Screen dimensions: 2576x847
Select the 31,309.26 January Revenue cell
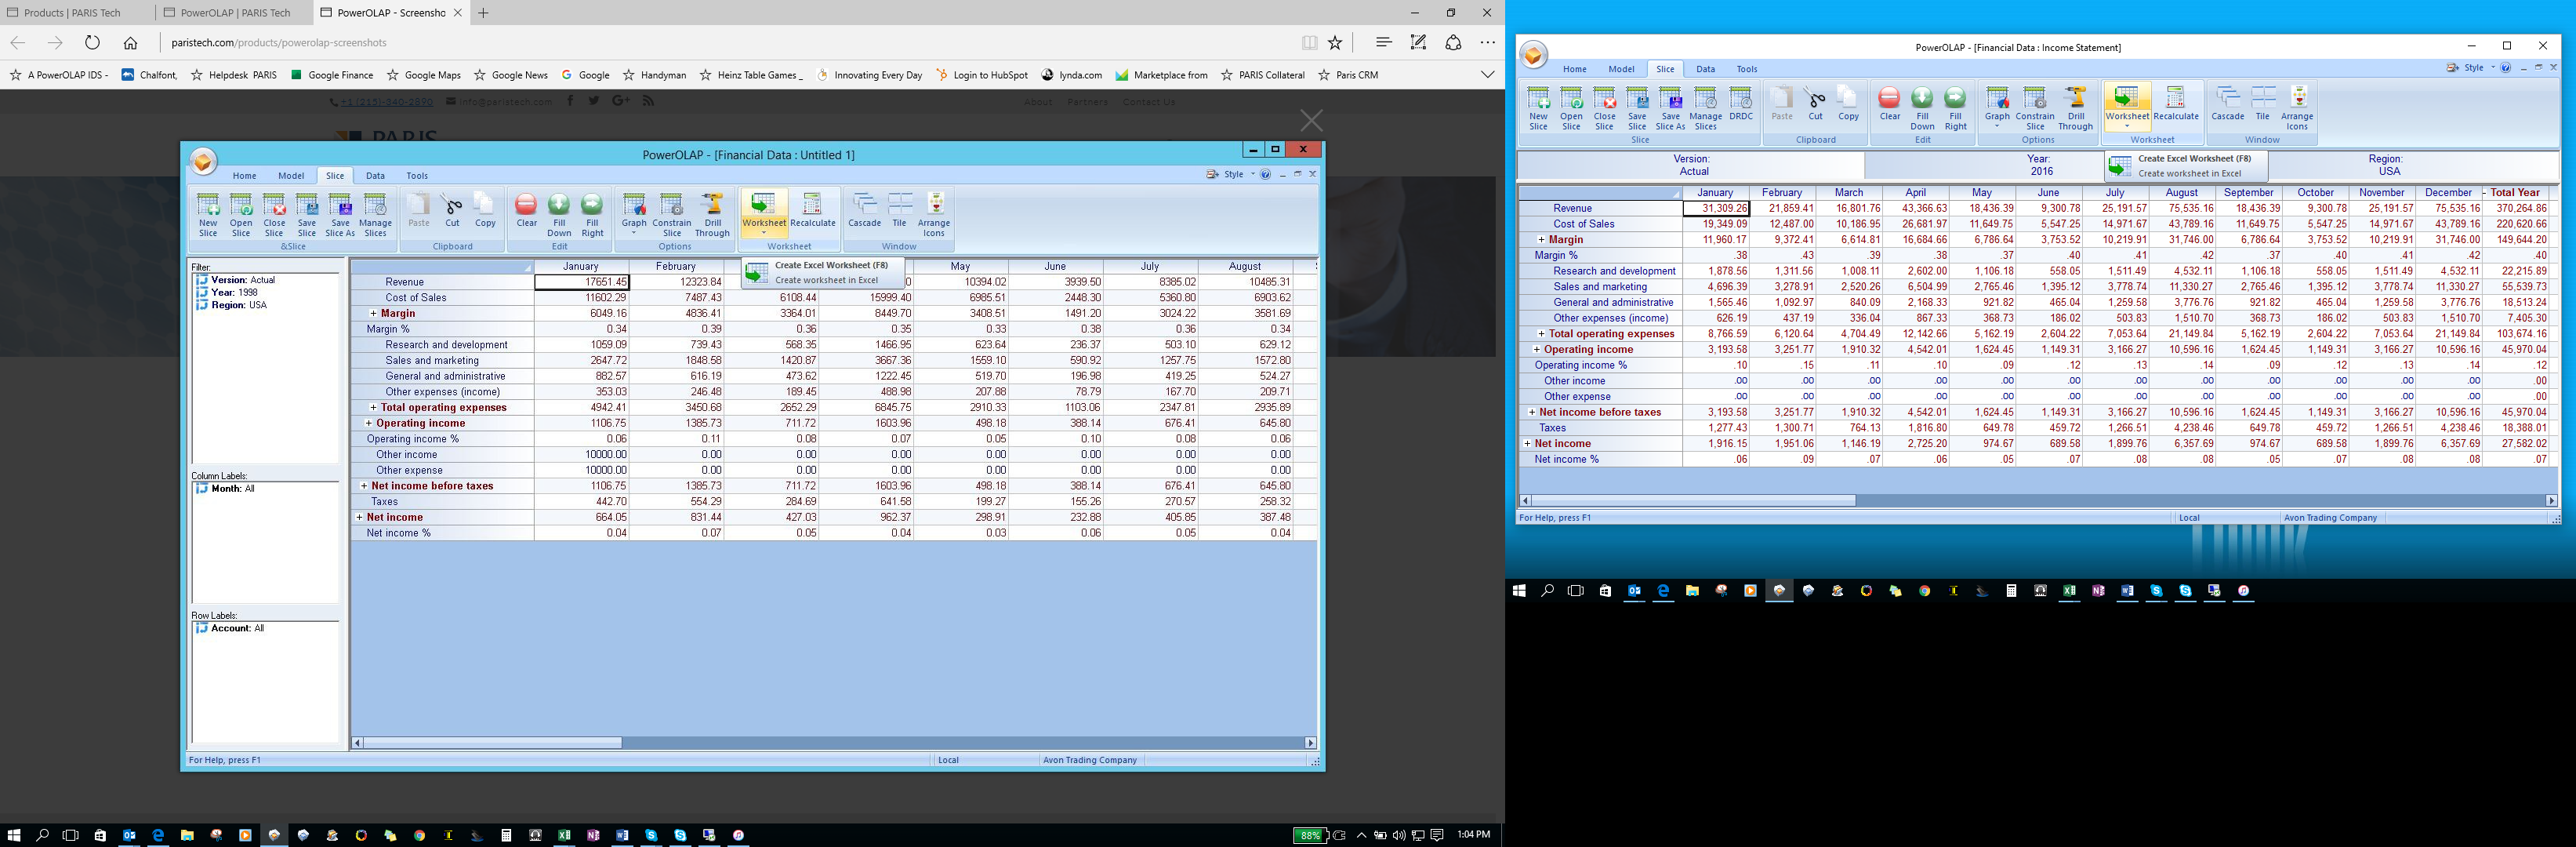click(x=1715, y=209)
